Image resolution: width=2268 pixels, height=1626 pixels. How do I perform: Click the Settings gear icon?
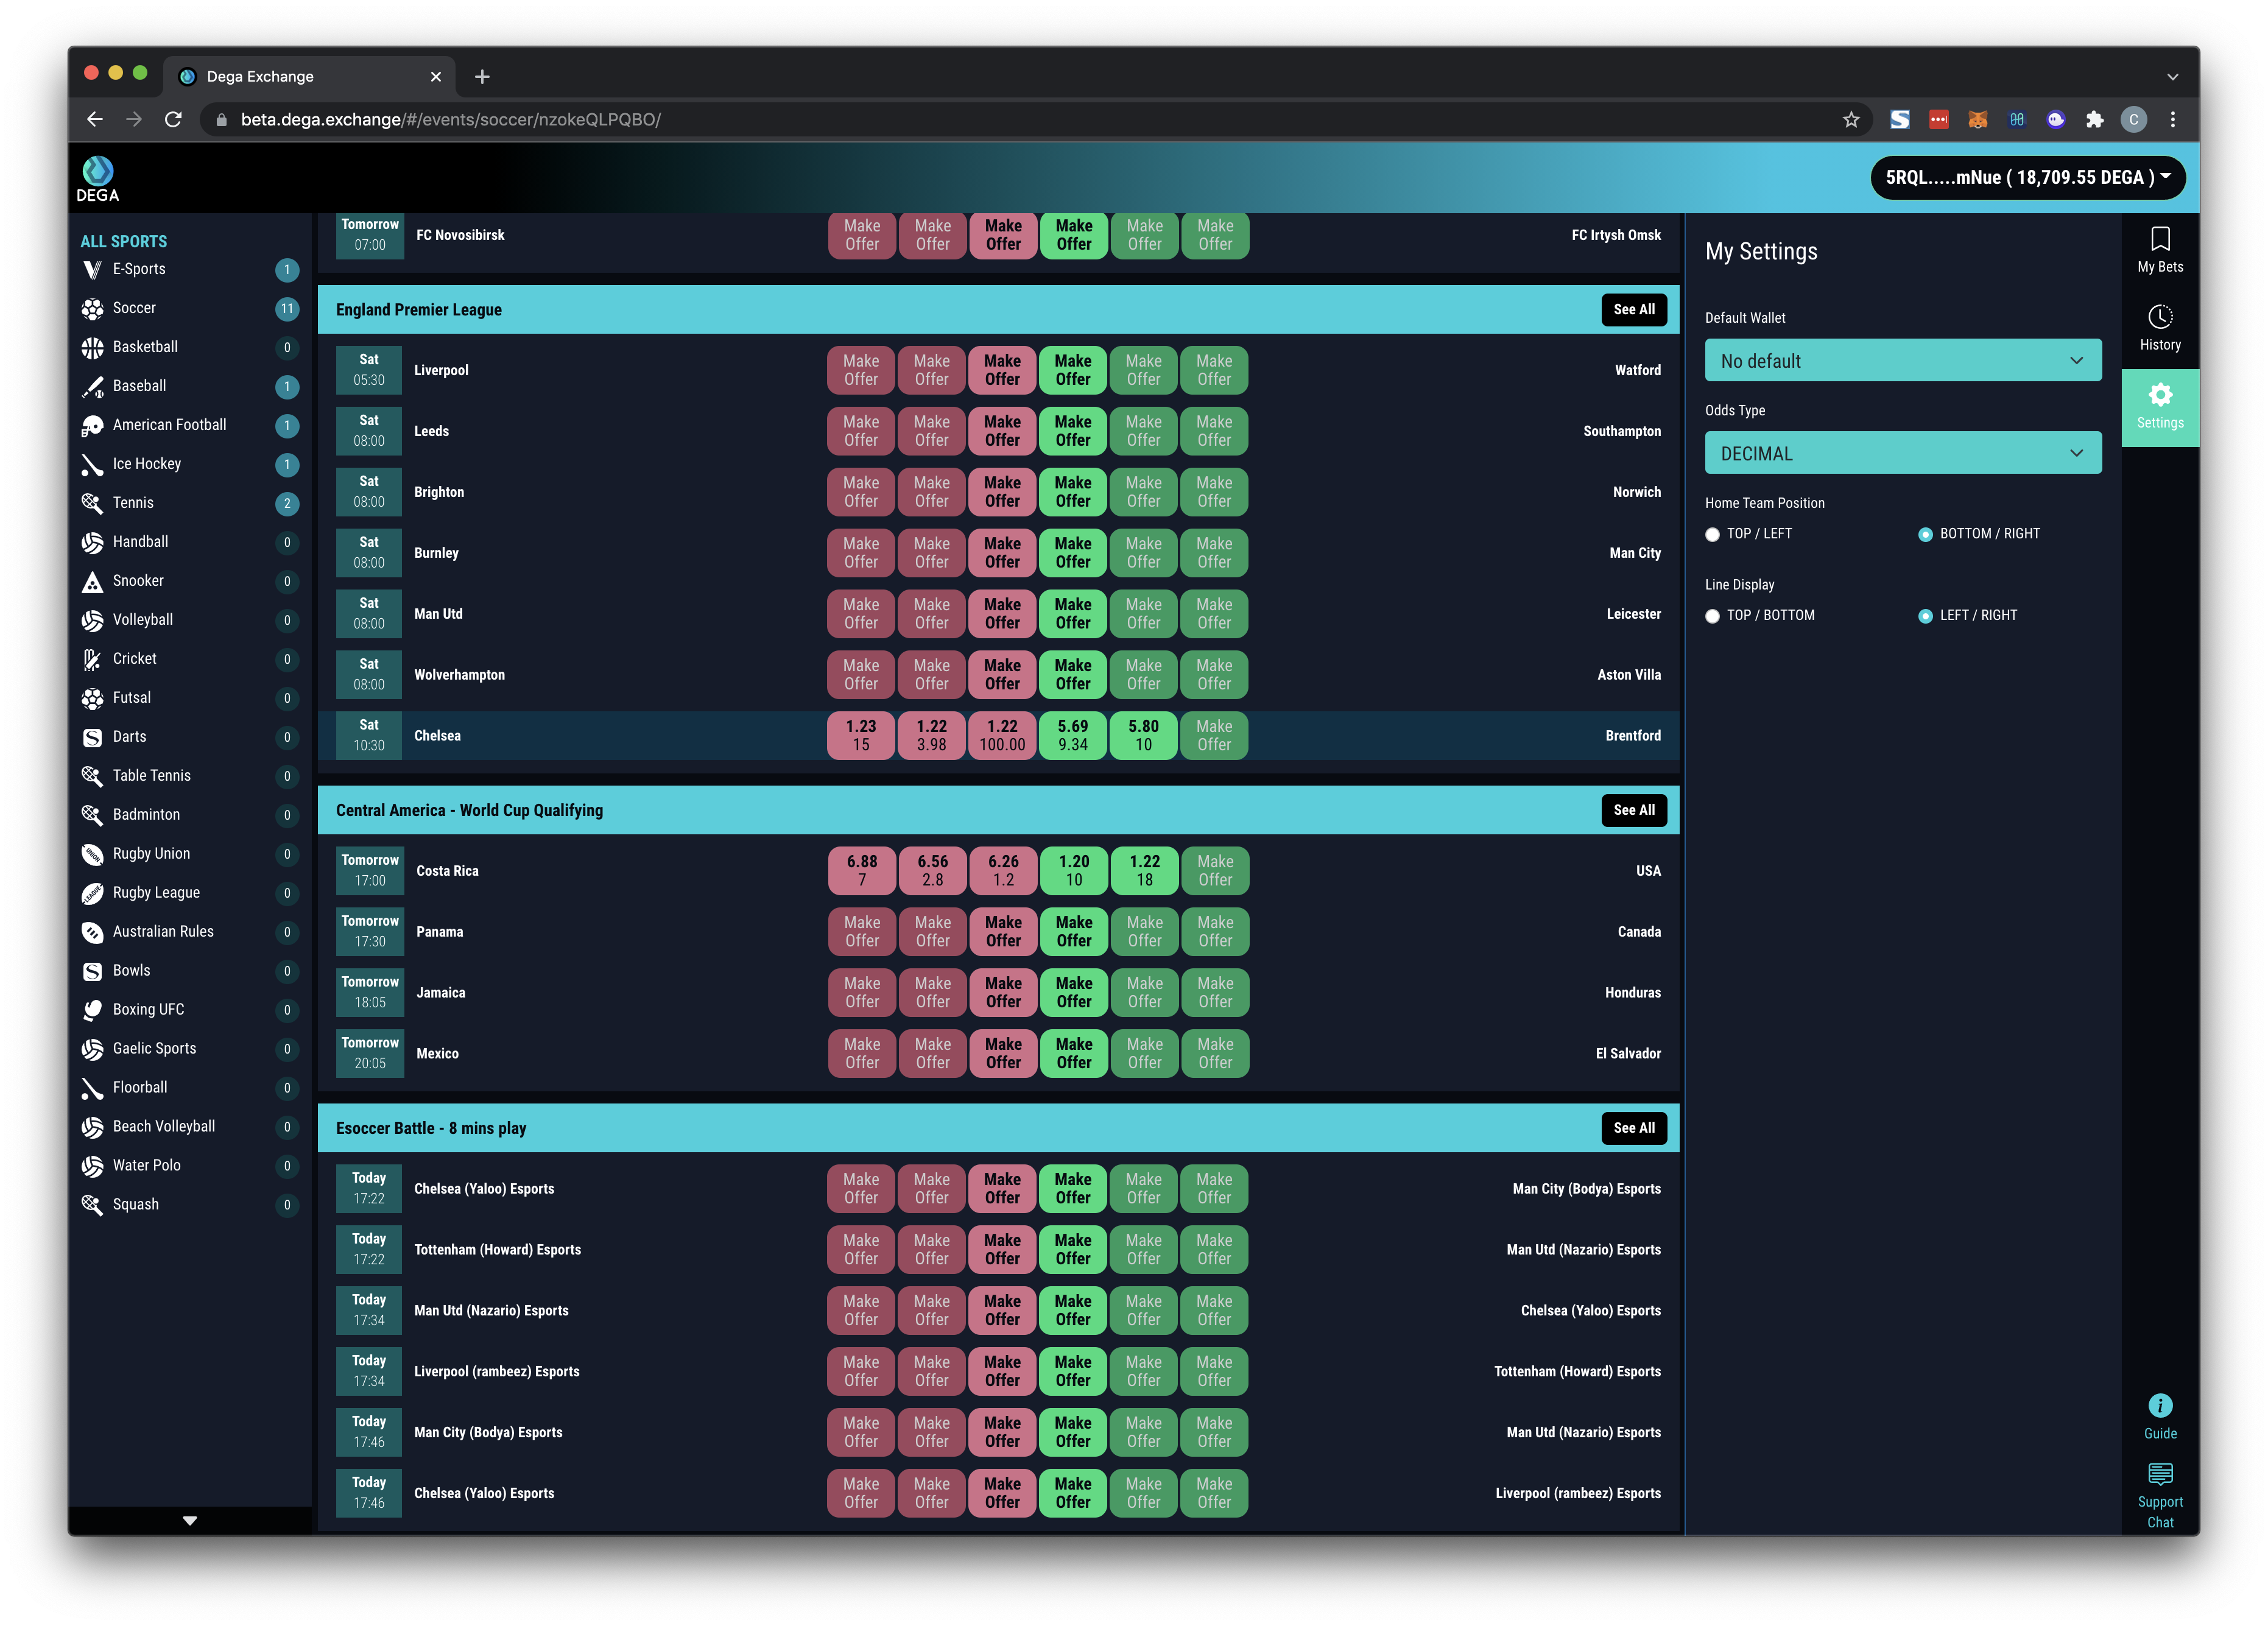2159,396
